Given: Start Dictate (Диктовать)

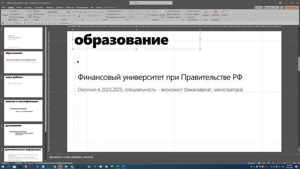Looking at the screenshot, I should pyautogui.click(x=206, y=14).
